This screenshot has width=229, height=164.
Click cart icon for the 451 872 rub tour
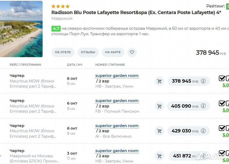pyautogui.click(x=159, y=156)
